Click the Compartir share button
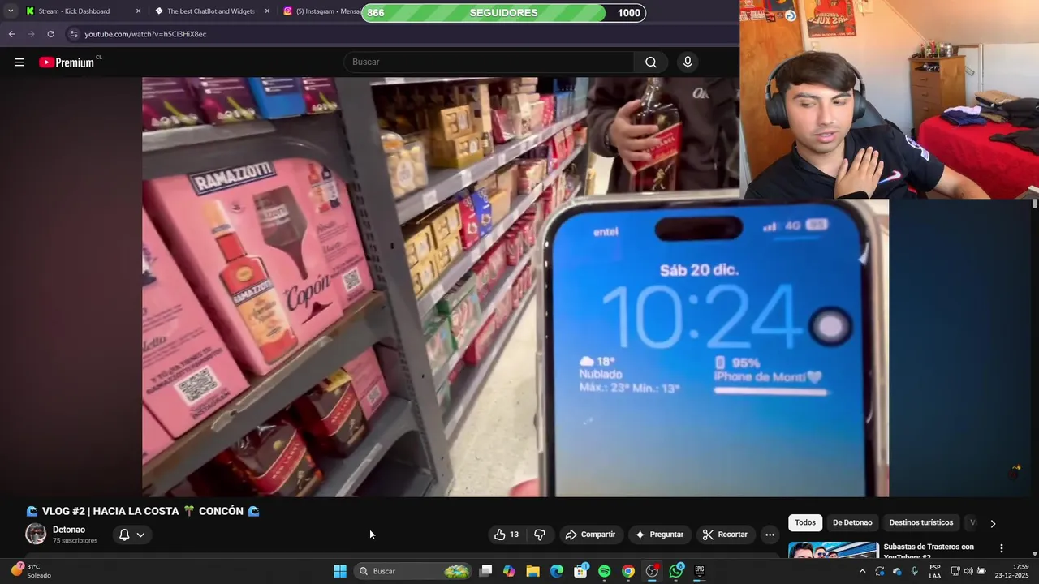1039x584 pixels. pyautogui.click(x=590, y=535)
